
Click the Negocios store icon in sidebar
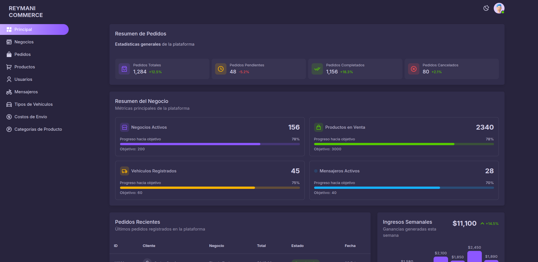[x=9, y=42]
